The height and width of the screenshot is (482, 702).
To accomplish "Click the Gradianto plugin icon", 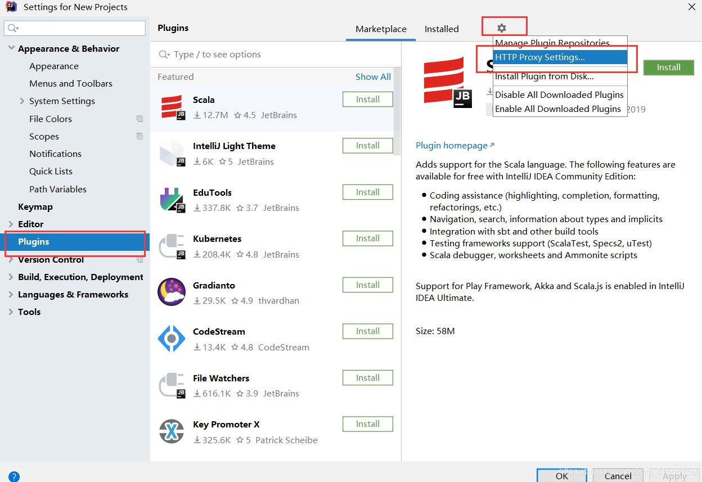I will (172, 292).
